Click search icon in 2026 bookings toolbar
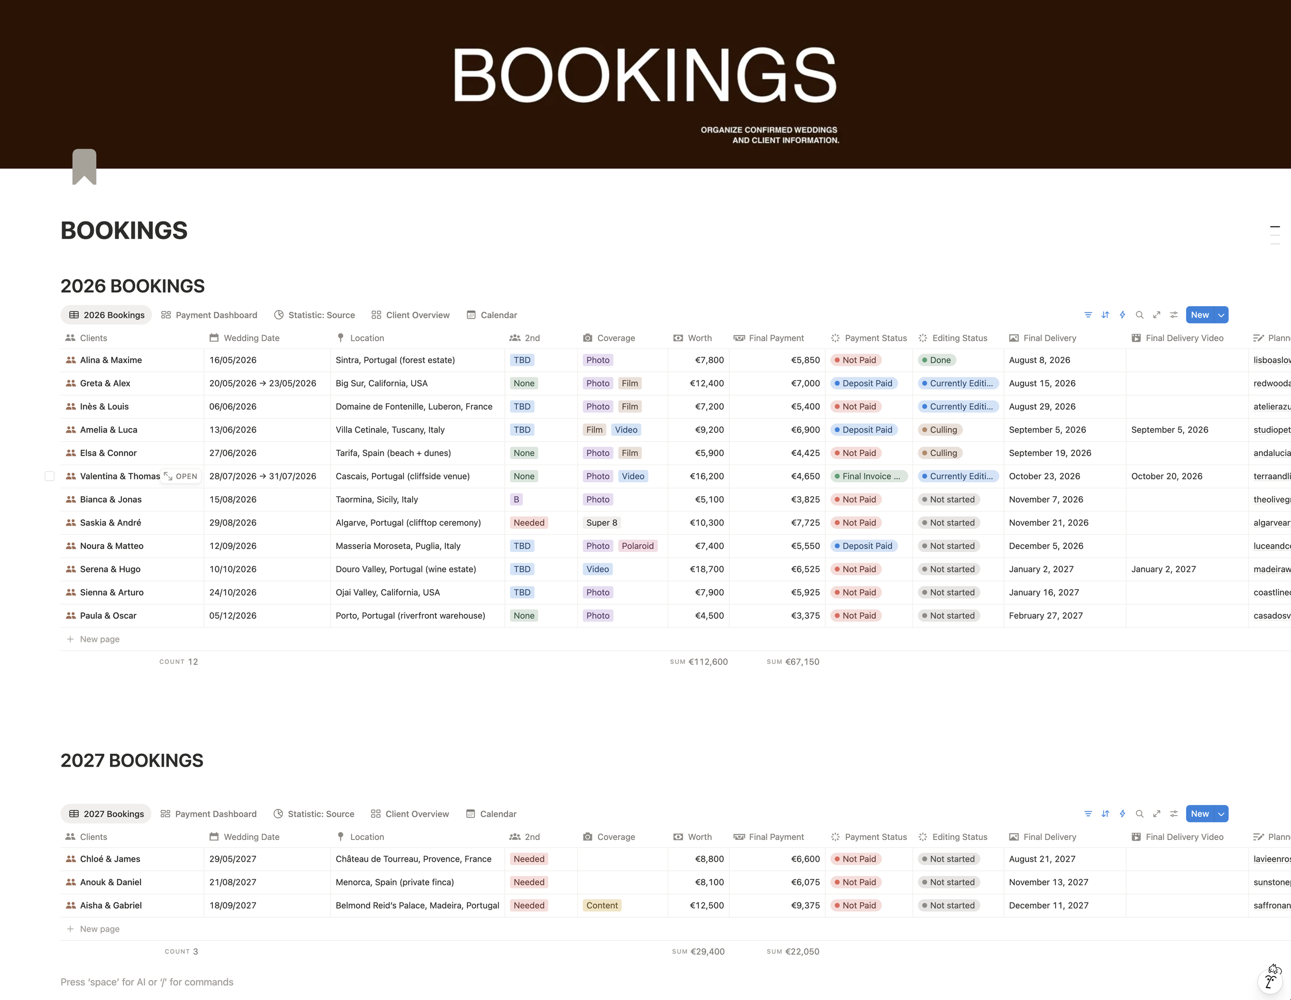This screenshot has height=1000, width=1291. 1139,315
